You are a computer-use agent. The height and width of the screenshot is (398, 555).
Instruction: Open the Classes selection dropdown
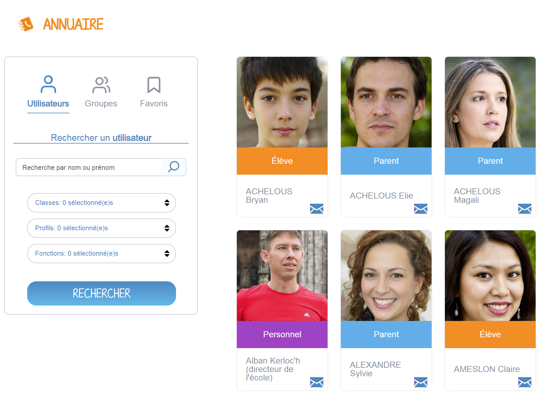102,203
